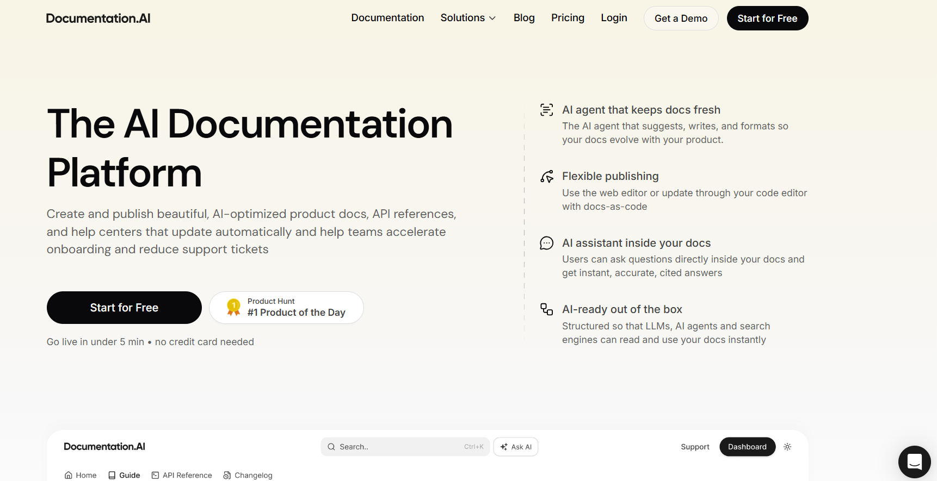Go to the Pricing page
This screenshot has height=481, width=937.
(x=568, y=18)
